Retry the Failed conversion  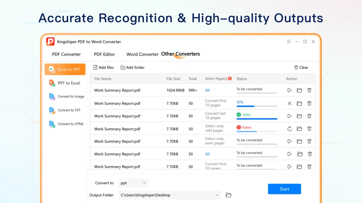289,129
